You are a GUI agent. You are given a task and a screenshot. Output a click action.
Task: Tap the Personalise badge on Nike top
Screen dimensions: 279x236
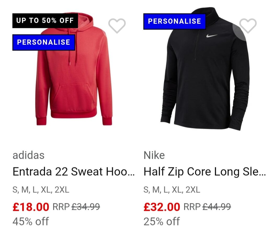(174, 21)
